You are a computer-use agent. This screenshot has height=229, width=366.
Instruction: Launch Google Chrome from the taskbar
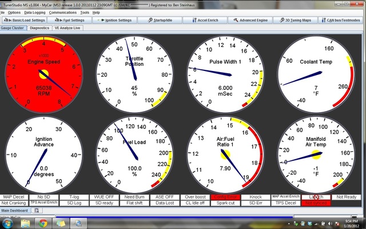[43, 224]
